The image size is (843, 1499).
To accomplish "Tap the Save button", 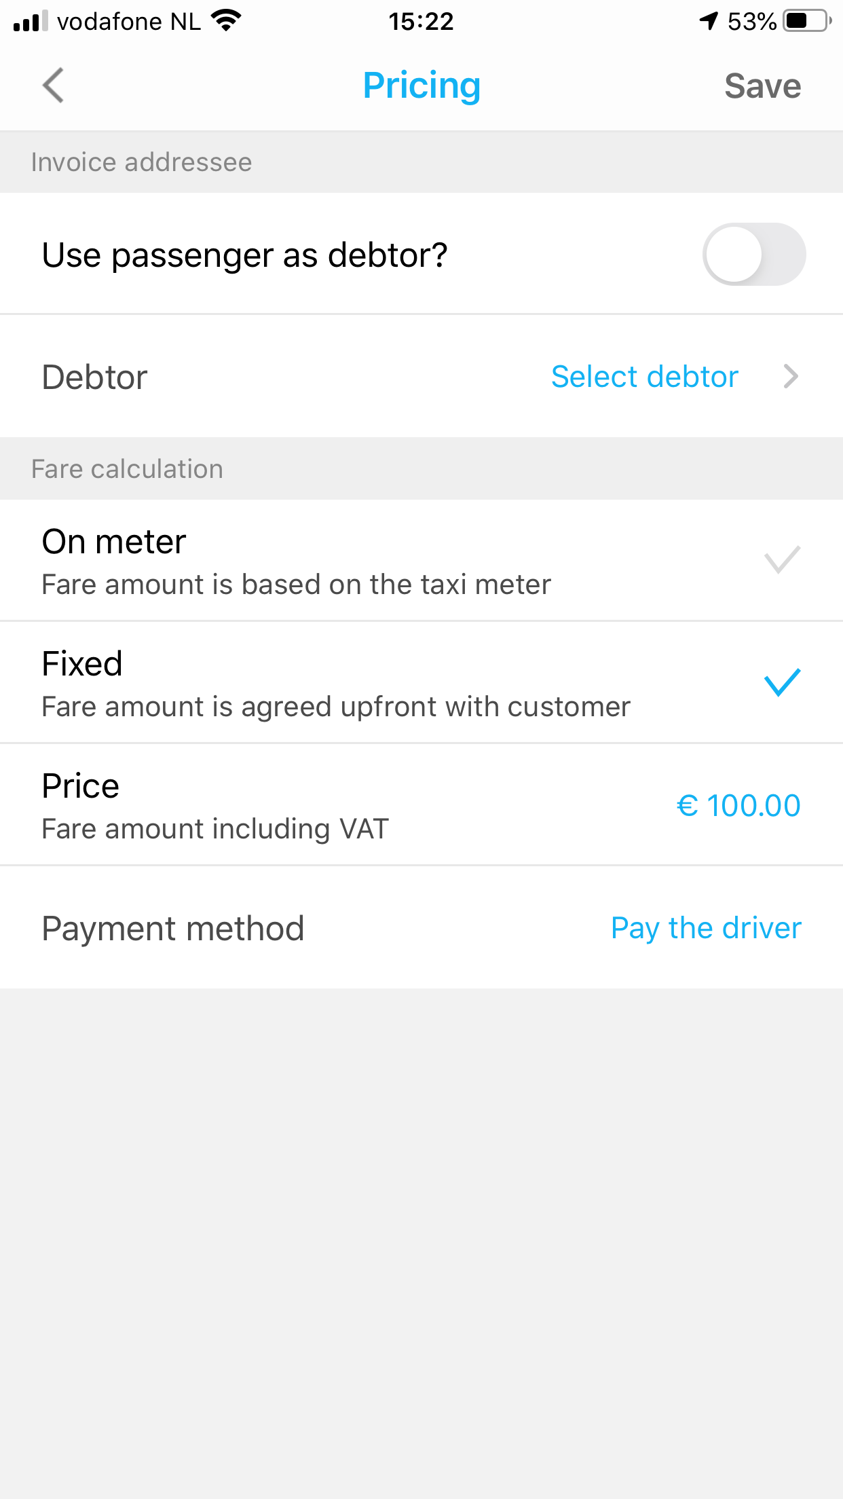I will pyautogui.click(x=762, y=86).
